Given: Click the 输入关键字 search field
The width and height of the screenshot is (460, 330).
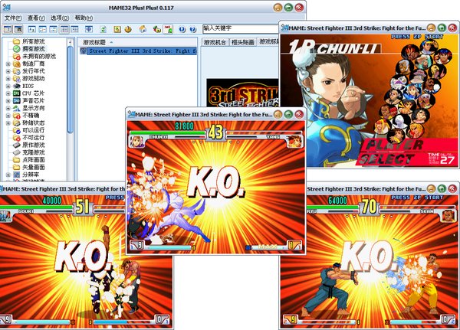Looking at the screenshot, I should click(241, 29).
